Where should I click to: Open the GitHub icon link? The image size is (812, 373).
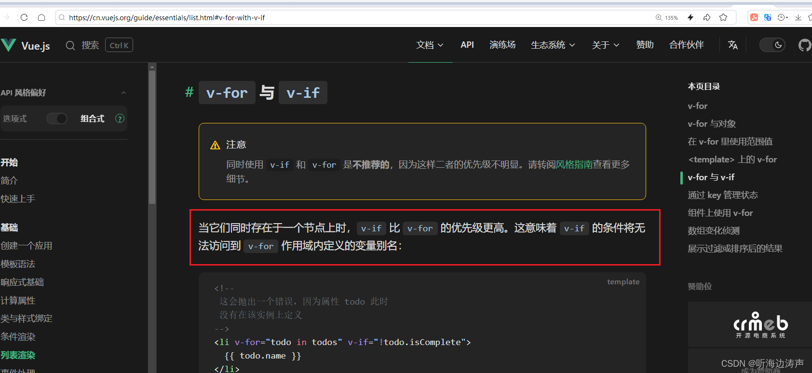coord(805,45)
